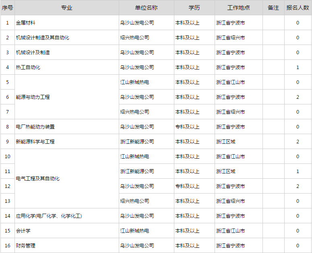Viewport: 312px width, 253px height.
Task: Select the 工作地点 column header
Action: [238, 8]
